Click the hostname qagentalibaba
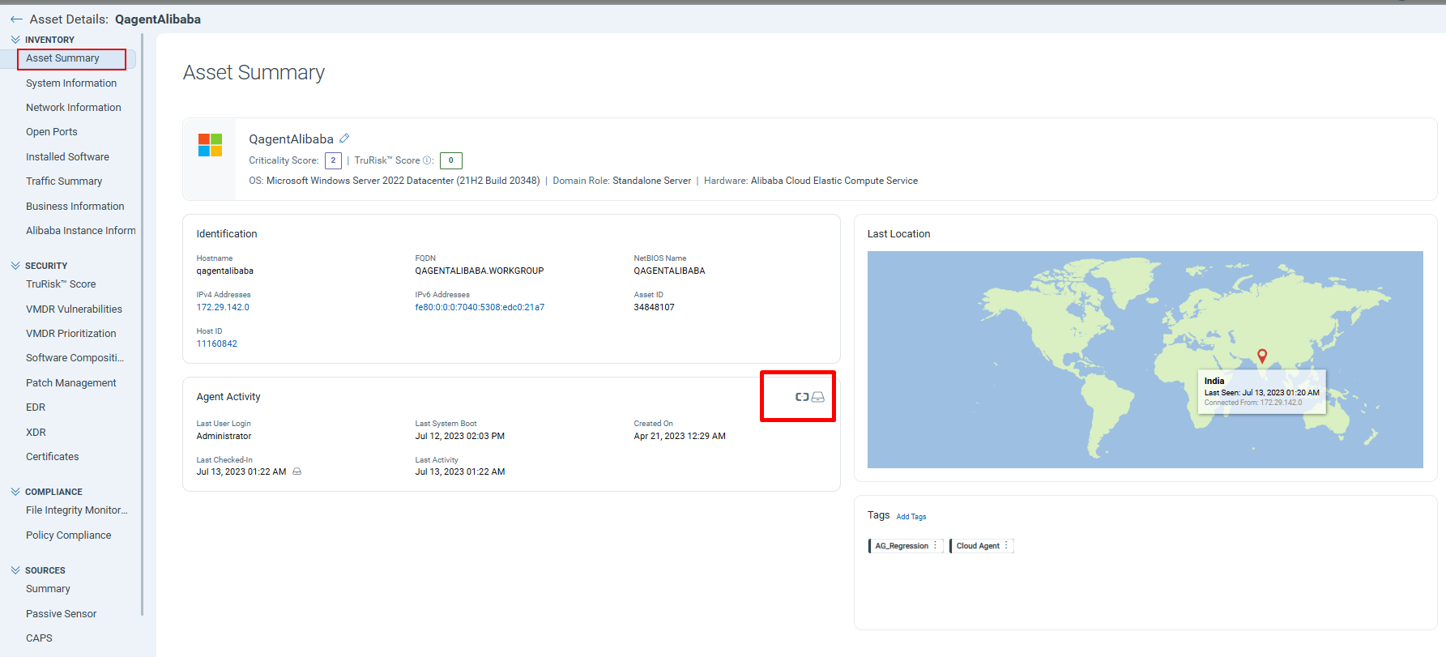The image size is (1446, 657). (224, 271)
